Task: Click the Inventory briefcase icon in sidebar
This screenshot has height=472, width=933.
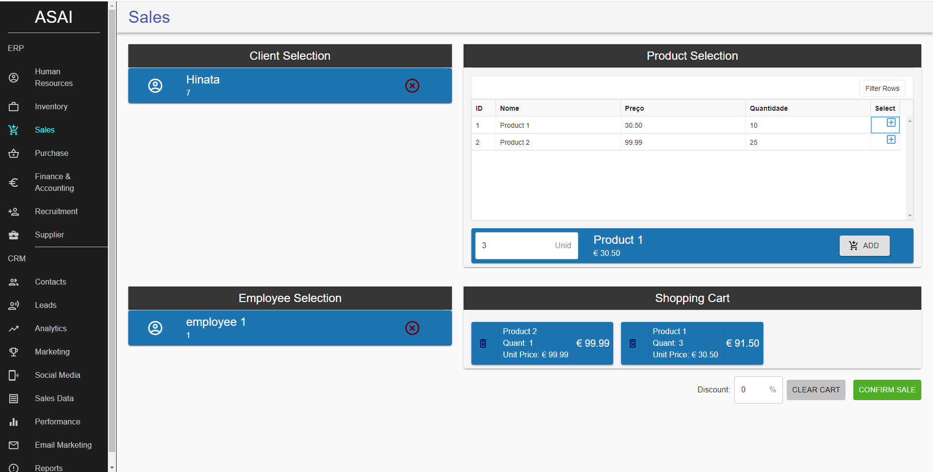Action: [14, 107]
